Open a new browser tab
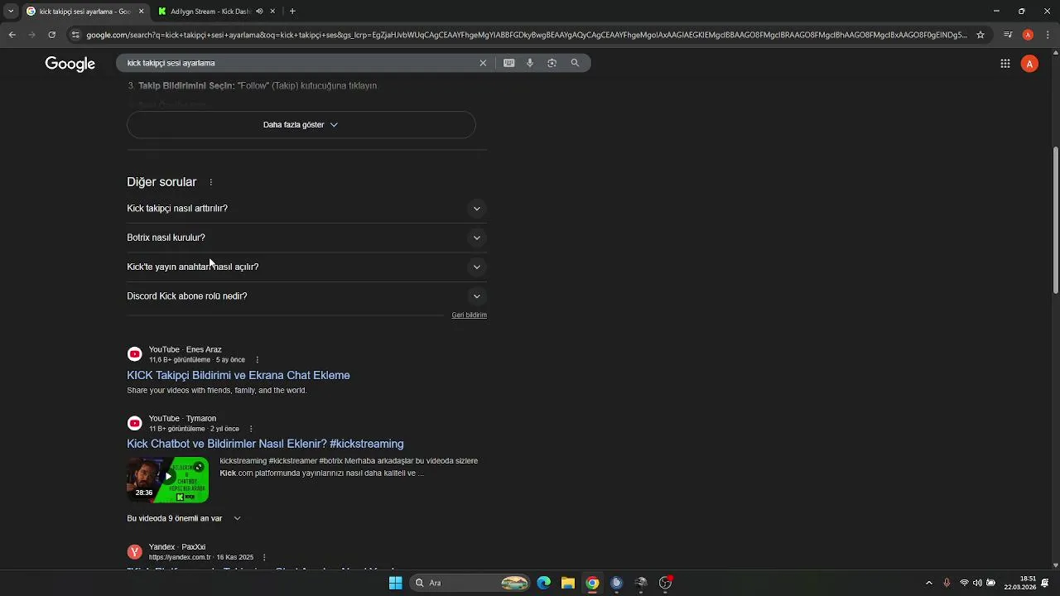 point(292,12)
